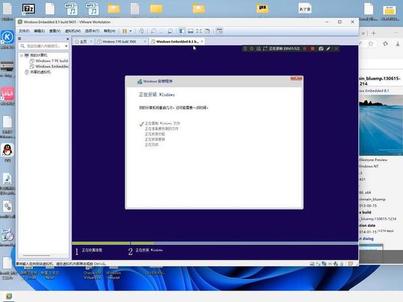Open the 文件(F) menu

point(24,31)
